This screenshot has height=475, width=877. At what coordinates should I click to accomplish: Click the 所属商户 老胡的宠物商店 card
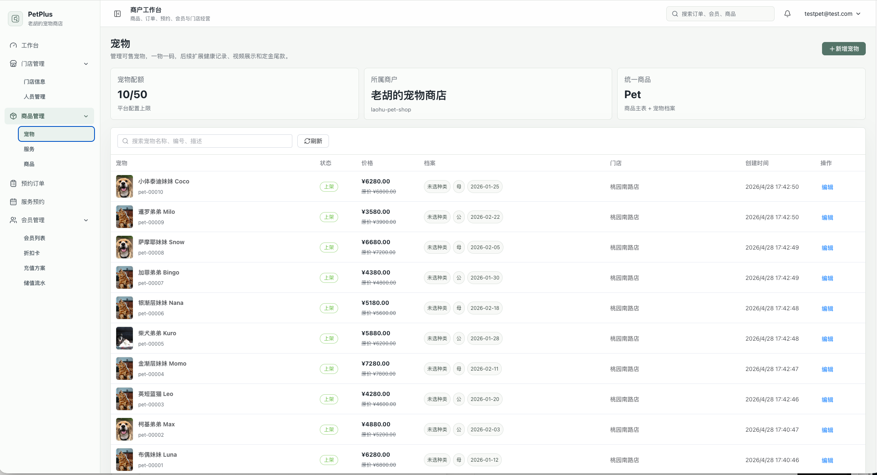click(488, 94)
